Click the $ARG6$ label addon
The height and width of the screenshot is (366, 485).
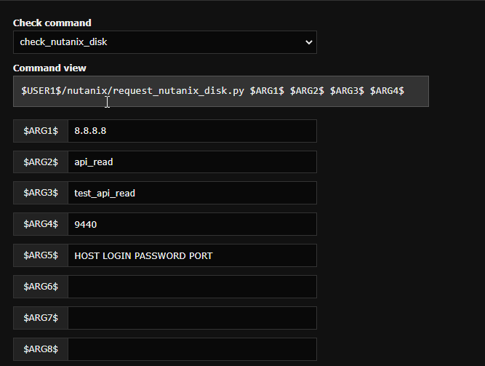[41, 287]
